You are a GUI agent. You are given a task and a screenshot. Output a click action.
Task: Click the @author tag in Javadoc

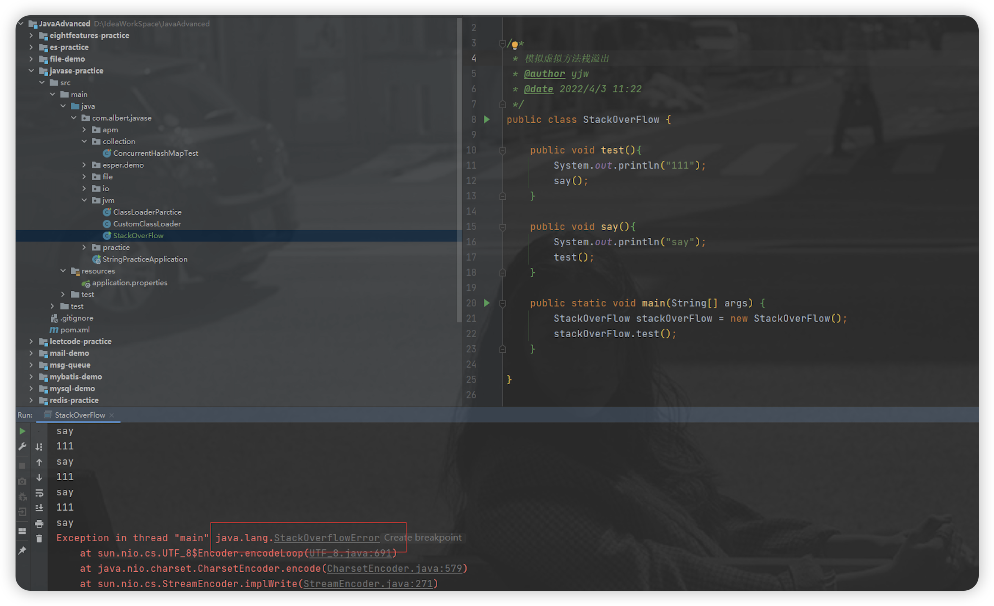click(x=544, y=74)
